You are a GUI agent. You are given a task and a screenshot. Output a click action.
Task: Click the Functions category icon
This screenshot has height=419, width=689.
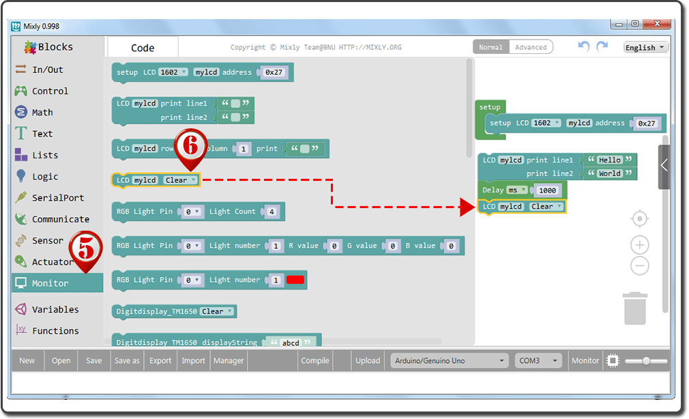click(x=20, y=330)
